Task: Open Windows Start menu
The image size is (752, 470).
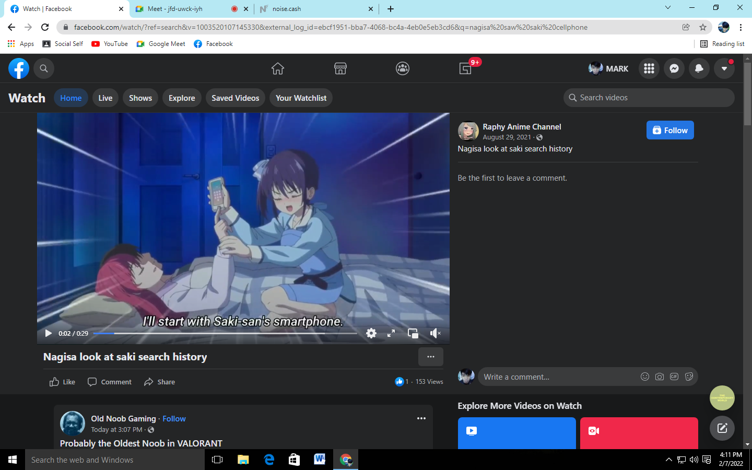Action: 13,460
